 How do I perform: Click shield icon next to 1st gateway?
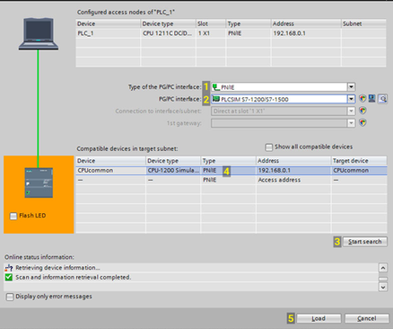click(362, 122)
